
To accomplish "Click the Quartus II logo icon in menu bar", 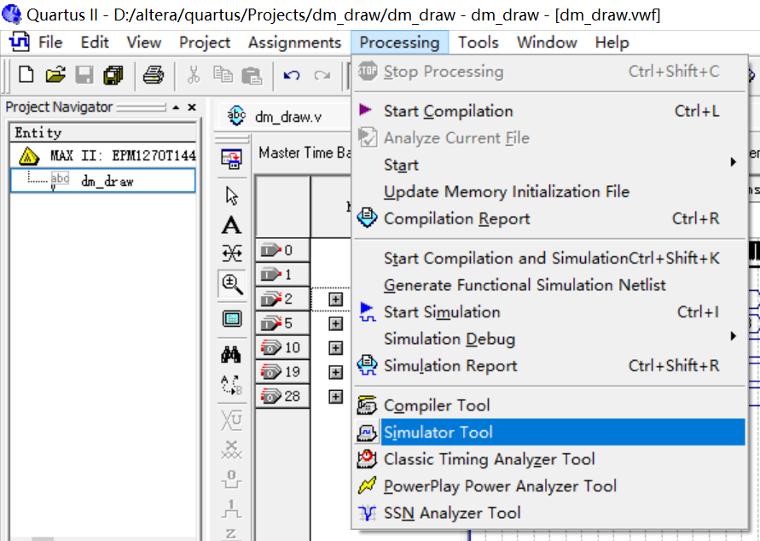I will (19, 42).
